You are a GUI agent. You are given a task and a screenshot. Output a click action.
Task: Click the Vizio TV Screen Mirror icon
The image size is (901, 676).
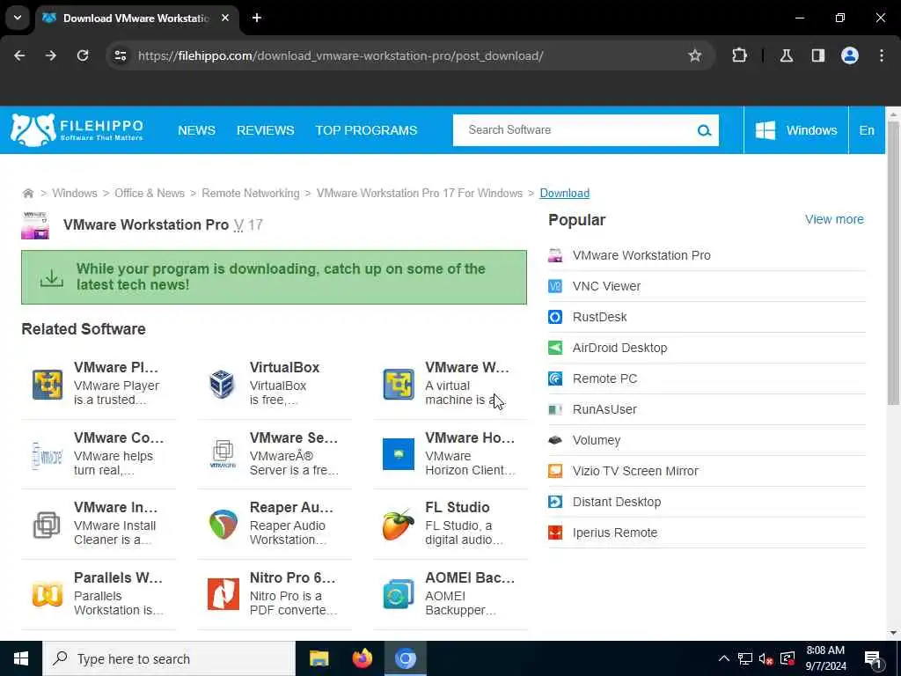coord(555,472)
